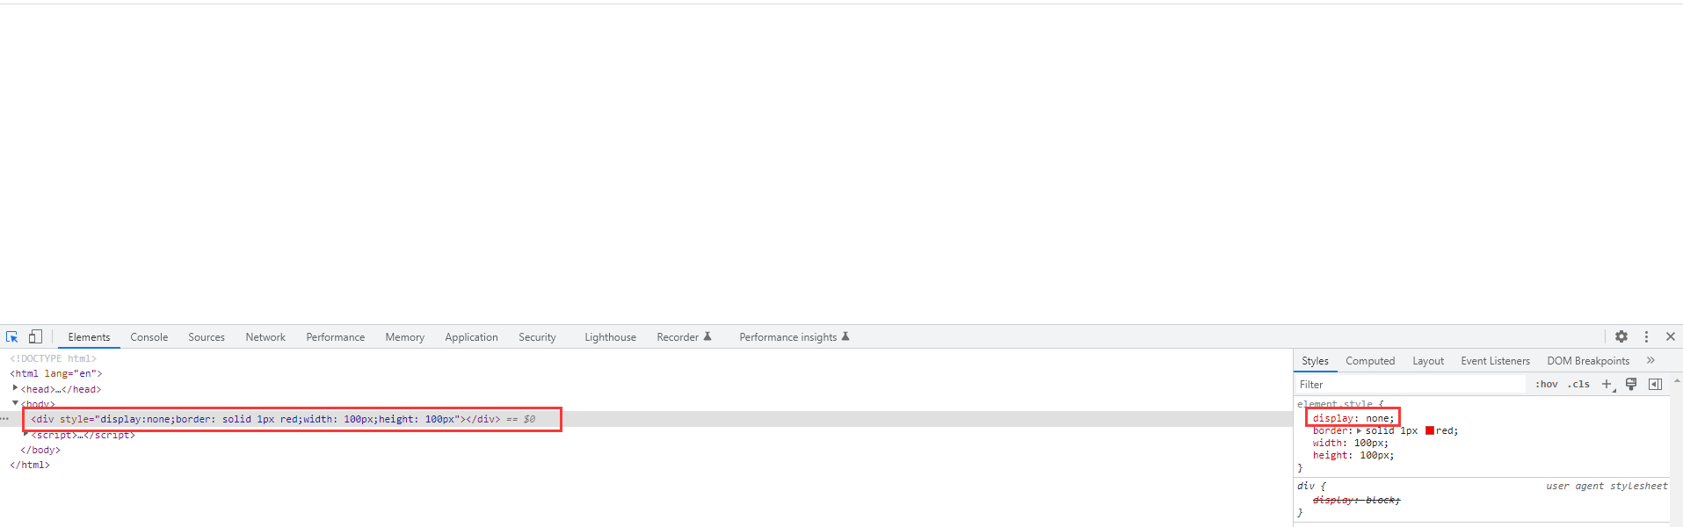Toggle the computed styles sidebar icon

[1656, 384]
